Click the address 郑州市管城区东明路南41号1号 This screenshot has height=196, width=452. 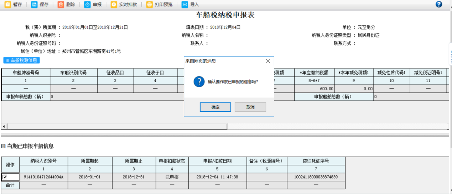(x=91, y=51)
